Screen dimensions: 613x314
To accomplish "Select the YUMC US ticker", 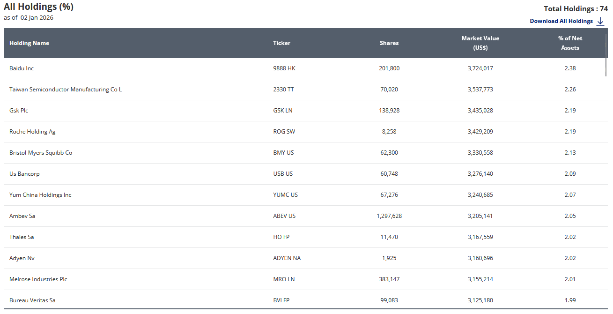I will tap(285, 195).
